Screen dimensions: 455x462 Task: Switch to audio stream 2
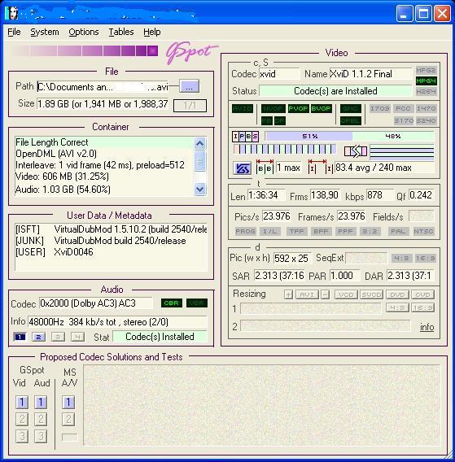[38, 337]
